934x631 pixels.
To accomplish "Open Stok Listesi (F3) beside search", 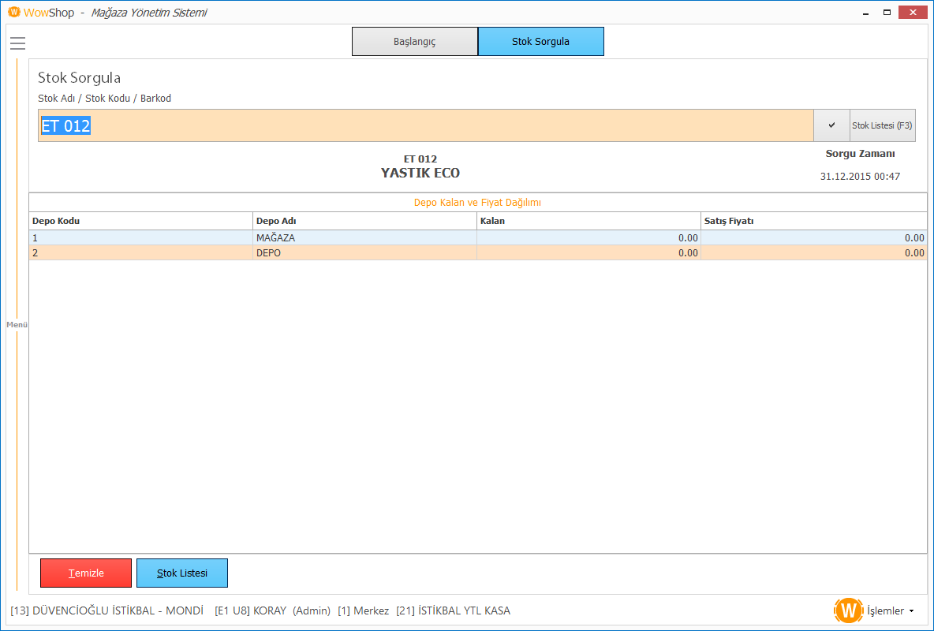I will (882, 125).
